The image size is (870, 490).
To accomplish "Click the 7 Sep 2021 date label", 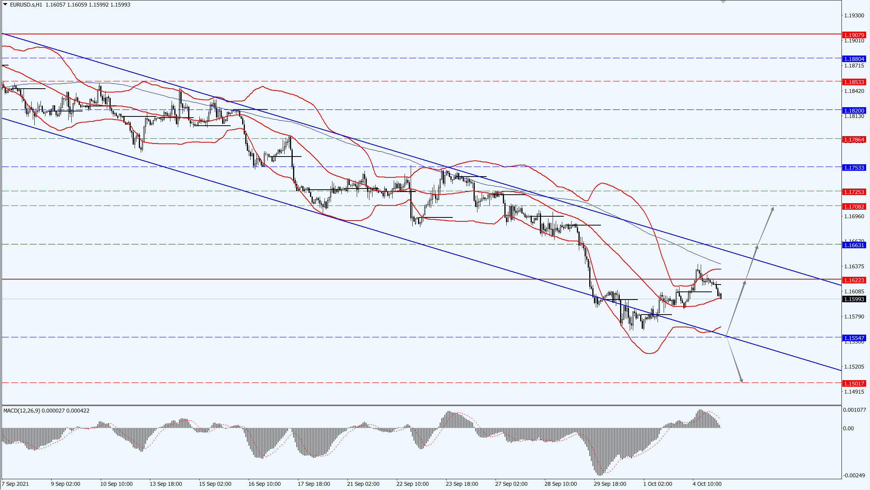I will (x=15, y=484).
